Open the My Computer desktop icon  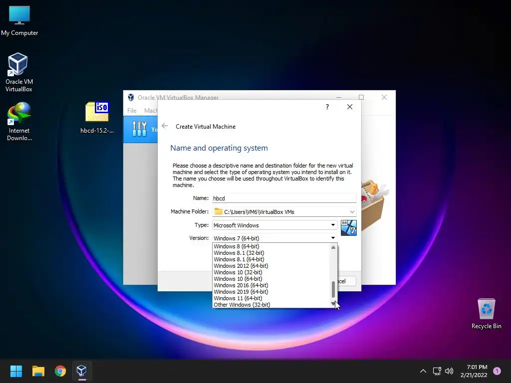click(19, 20)
